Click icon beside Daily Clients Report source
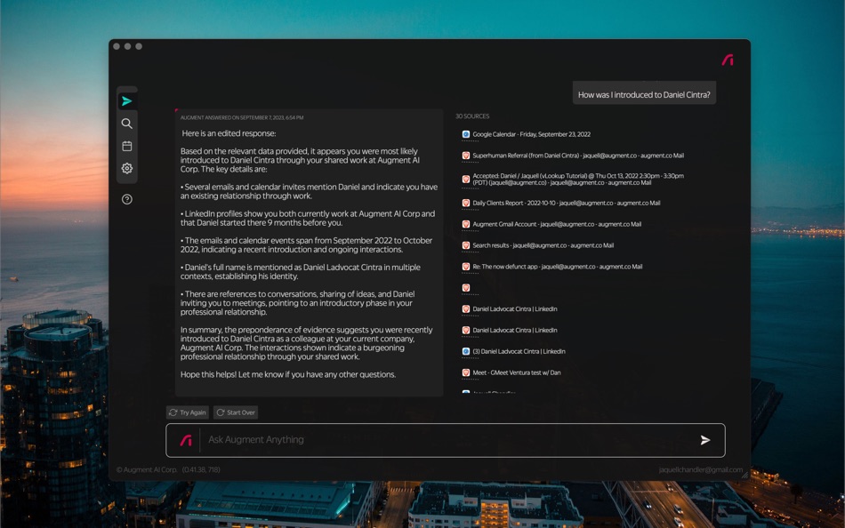The width and height of the screenshot is (845, 528). [x=466, y=204]
